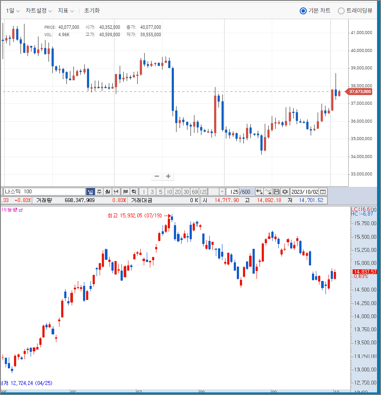Click the 14,892.18 high value

pyautogui.click(x=269, y=200)
